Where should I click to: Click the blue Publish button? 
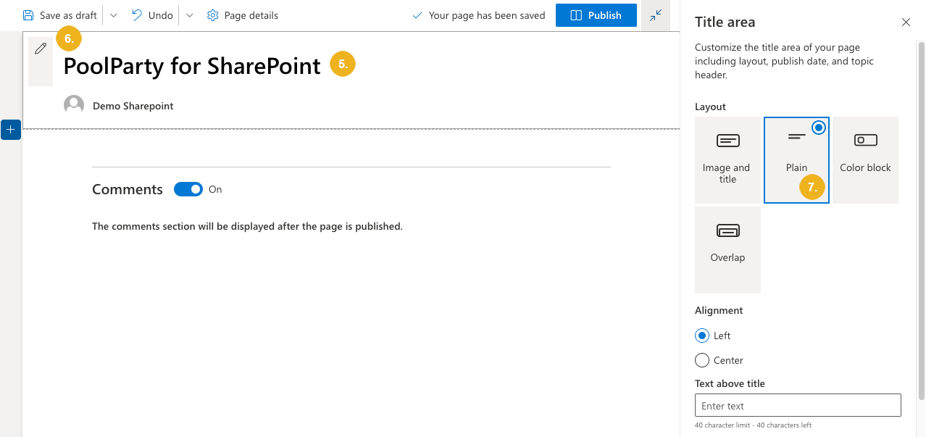596,15
